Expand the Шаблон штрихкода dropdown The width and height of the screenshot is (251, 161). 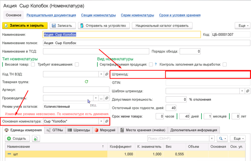pos(242,91)
